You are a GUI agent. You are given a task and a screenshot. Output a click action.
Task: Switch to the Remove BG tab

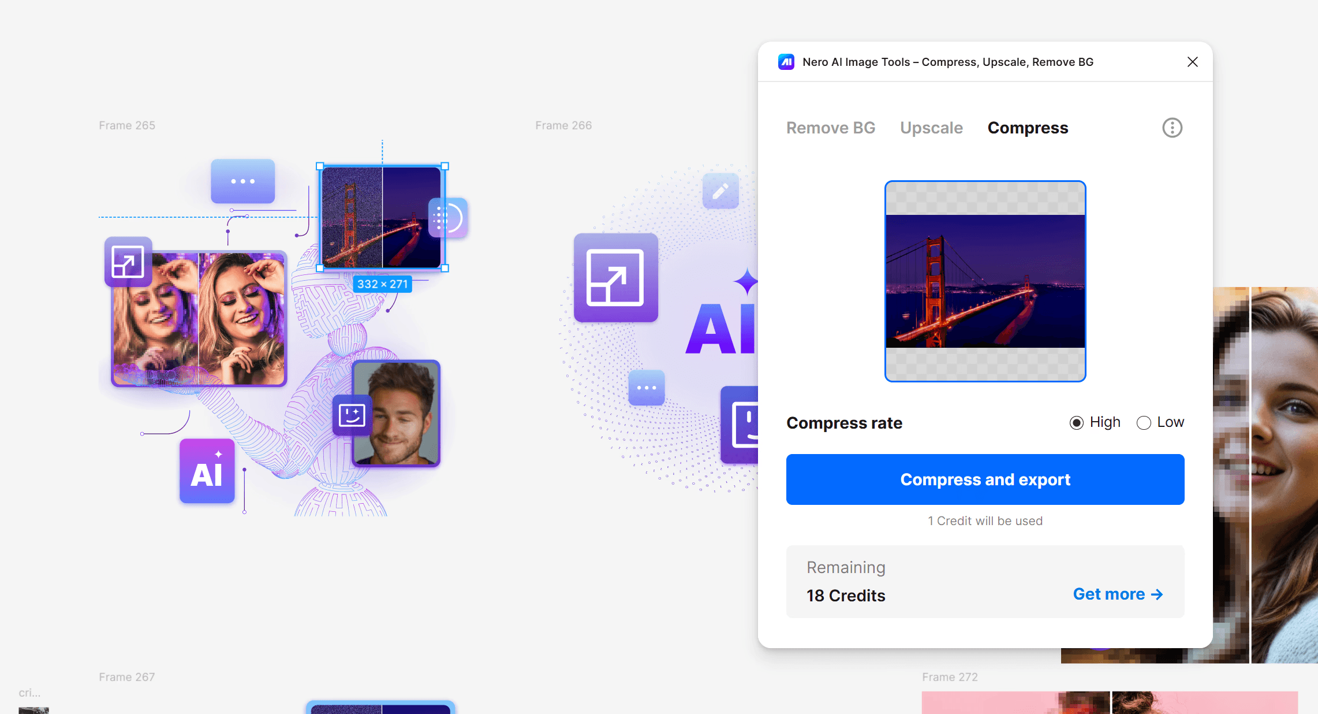(830, 128)
